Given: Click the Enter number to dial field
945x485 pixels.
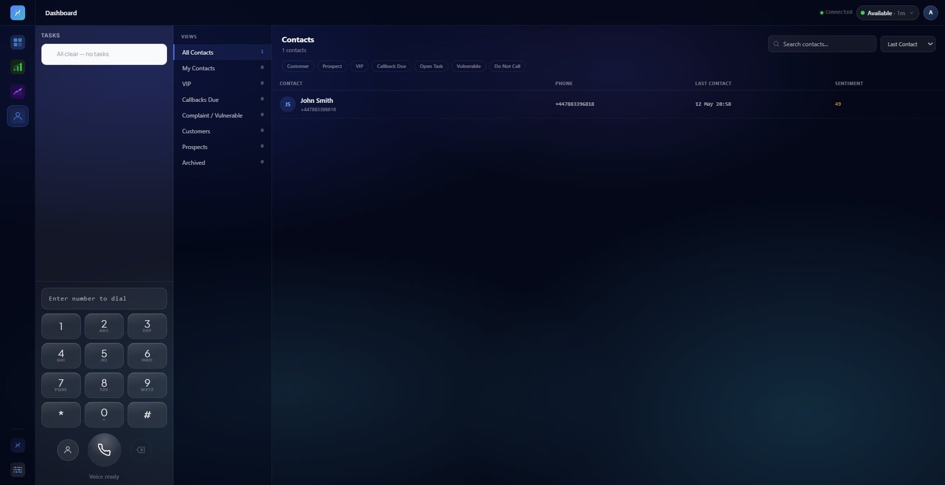Looking at the screenshot, I should pos(104,299).
